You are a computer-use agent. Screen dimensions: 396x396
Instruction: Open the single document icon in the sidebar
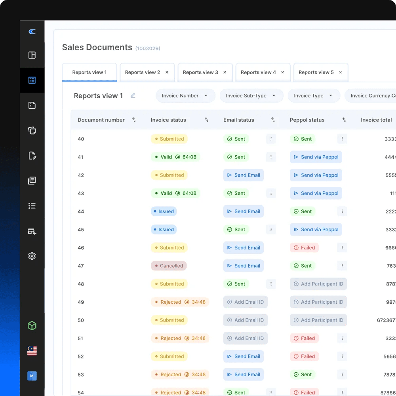tap(32, 105)
